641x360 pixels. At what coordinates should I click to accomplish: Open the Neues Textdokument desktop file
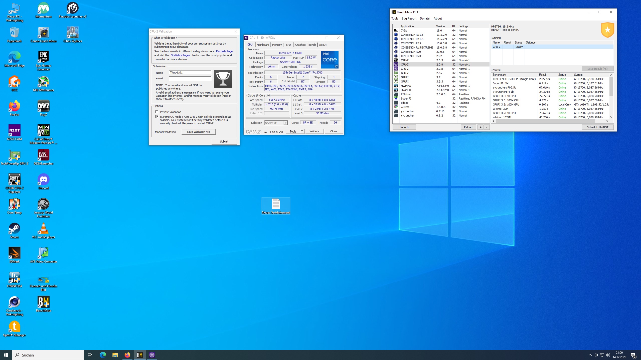click(276, 206)
